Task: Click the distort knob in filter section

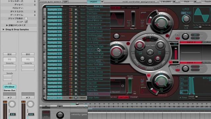Action: click(158, 59)
